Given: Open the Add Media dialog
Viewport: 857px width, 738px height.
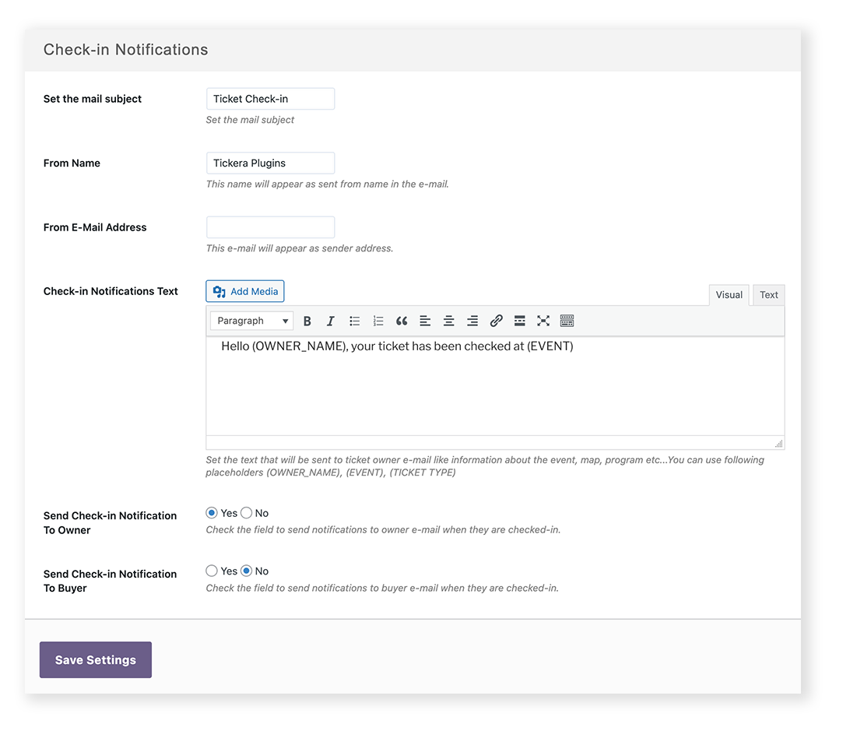Looking at the screenshot, I should click(x=244, y=290).
